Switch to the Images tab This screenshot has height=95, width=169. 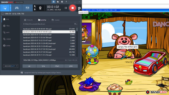56,20
